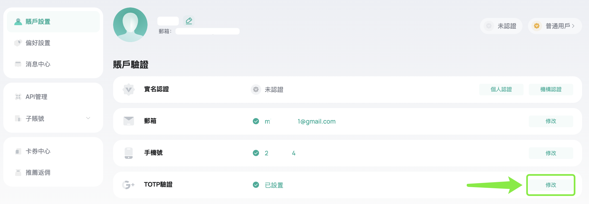
Task: Click the Google icon in TOTP row
Action: click(x=128, y=185)
